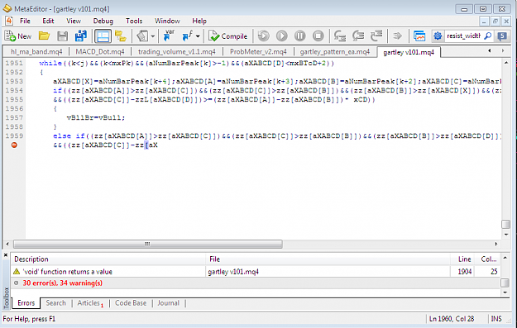The image size is (517, 328).
Task: Open the Journal tab in Toolbox
Action: (168, 303)
